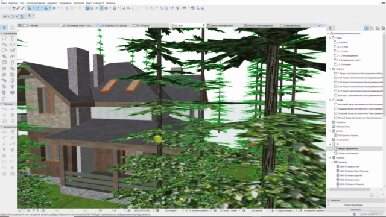386x217 pixels.
Task: Open the View Map in the navigator
Action: point(372,28)
